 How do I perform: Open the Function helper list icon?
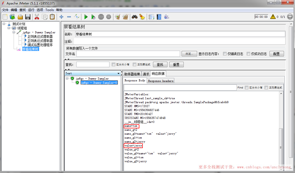coord(151,17)
